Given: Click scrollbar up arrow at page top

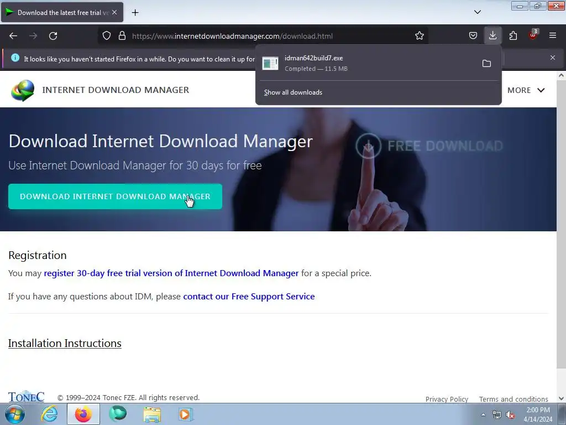Looking at the screenshot, I should 561,75.
